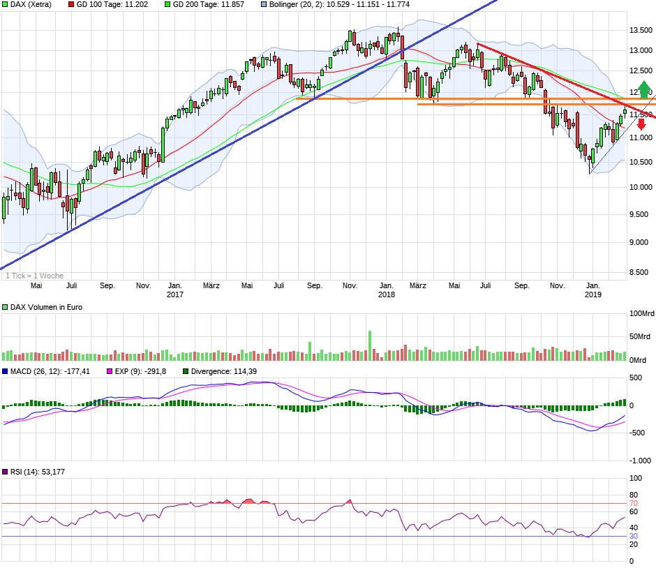The height and width of the screenshot is (568, 656).
Task: Click the purple RSI (14) legend square
Action: click(x=5, y=472)
